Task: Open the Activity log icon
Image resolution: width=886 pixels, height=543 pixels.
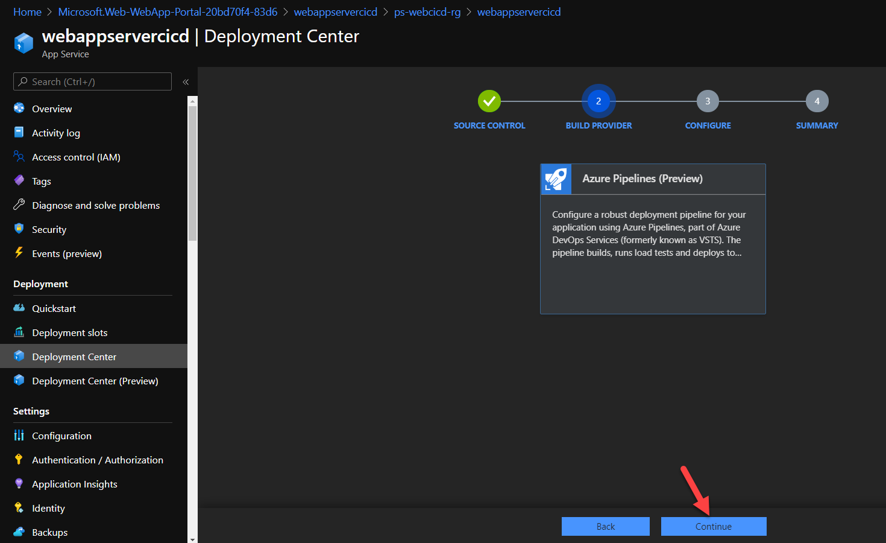Action: tap(19, 133)
